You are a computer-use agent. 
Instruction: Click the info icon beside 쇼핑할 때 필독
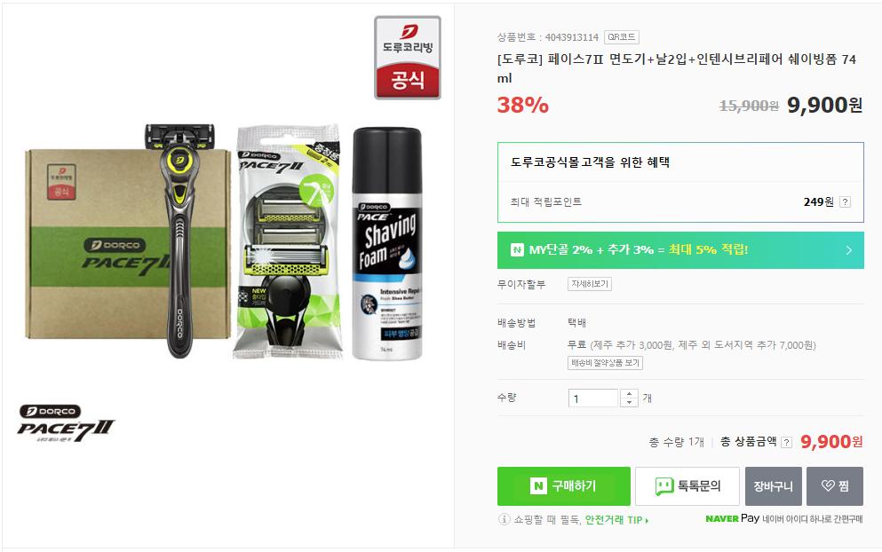click(504, 519)
